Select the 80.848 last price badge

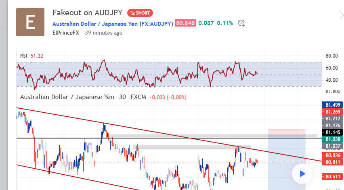pyautogui.click(x=185, y=23)
